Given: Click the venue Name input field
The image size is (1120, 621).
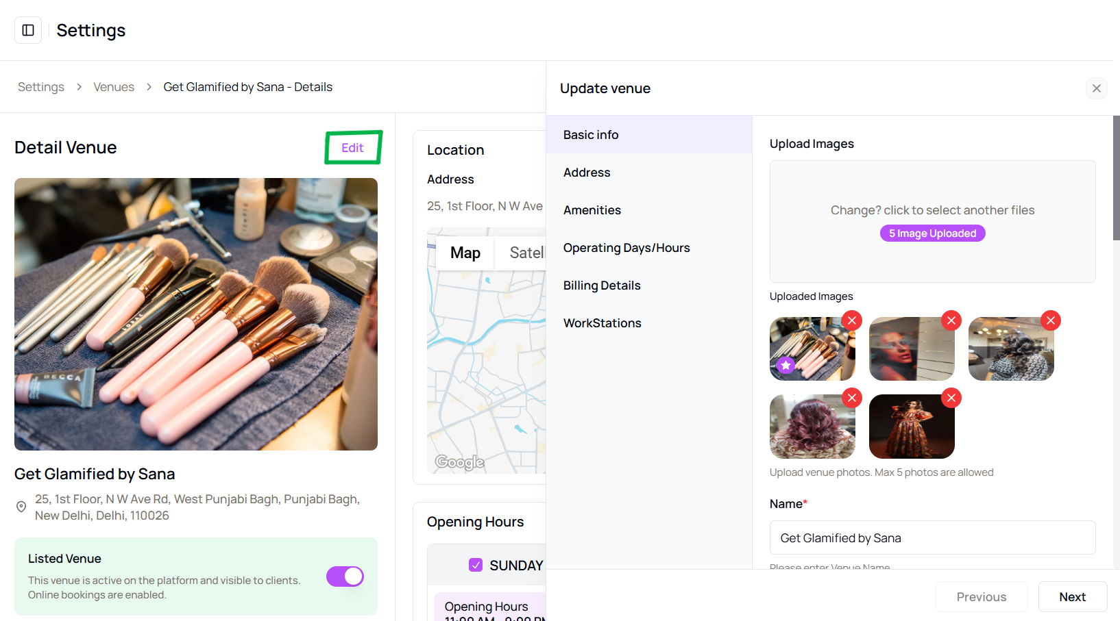Looking at the screenshot, I should [x=933, y=537].
